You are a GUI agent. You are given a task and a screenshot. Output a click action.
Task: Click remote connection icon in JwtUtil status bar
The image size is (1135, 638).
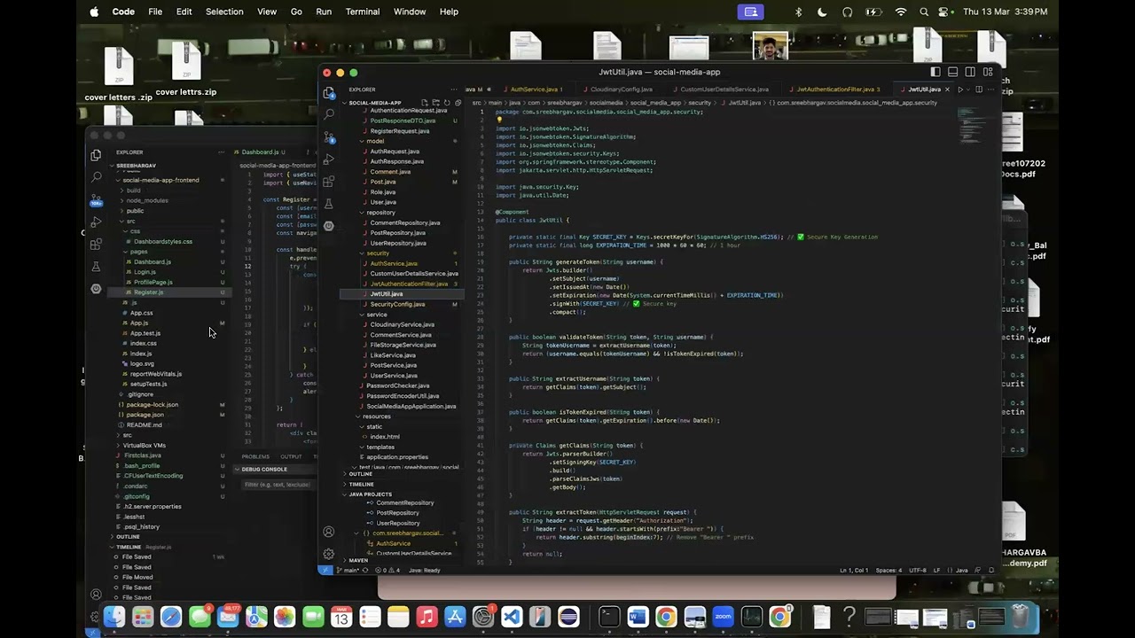[x=325, y=570]
